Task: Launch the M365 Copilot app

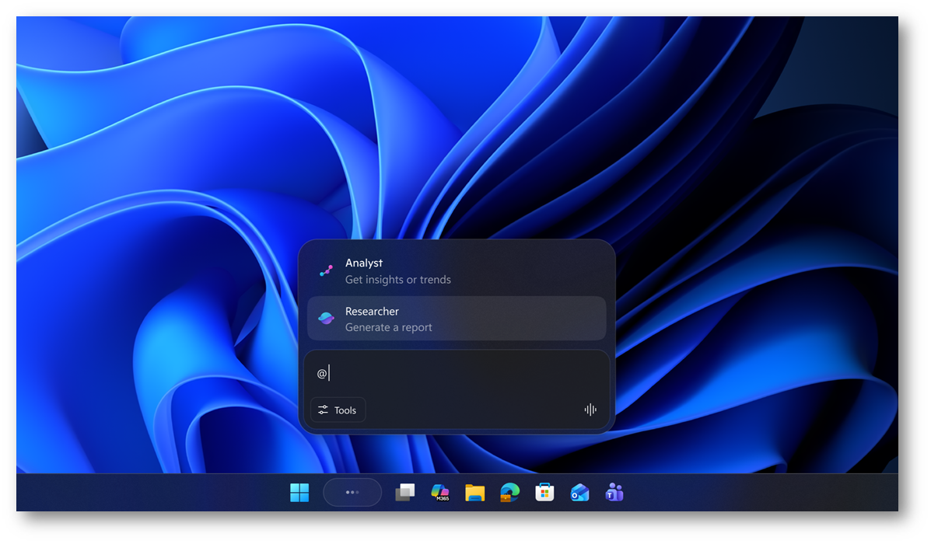Action: (440, 493)
